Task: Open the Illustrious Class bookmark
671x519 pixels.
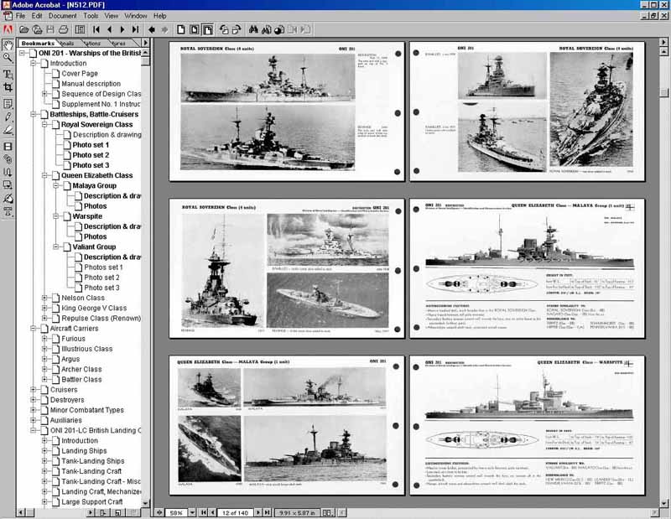Action: coord(87,349)
